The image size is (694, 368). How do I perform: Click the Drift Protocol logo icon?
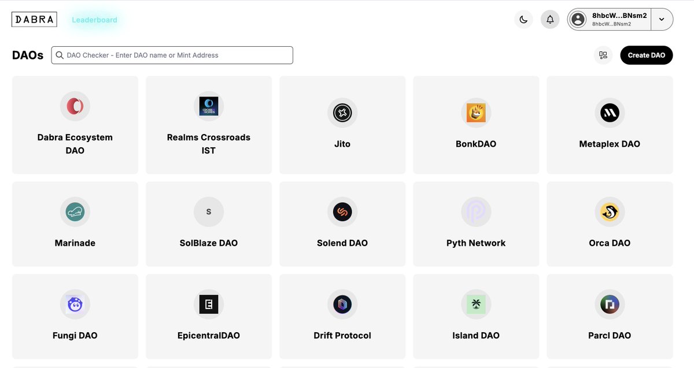click(x=342, y=304)
